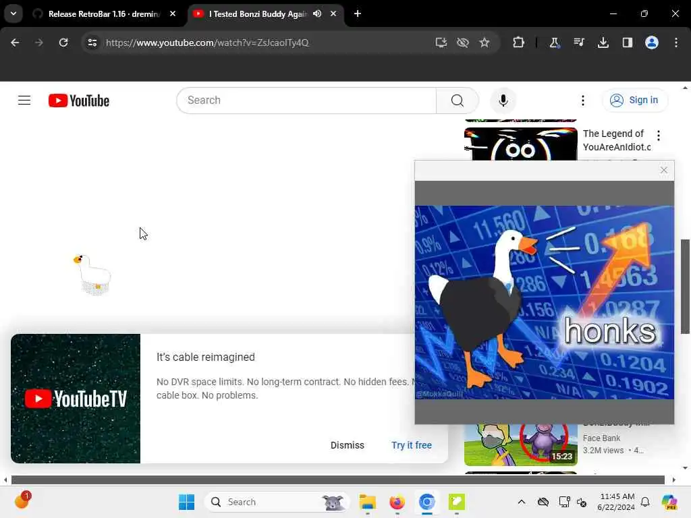Click the YouTubeTV promo logo image
Screen dimensions: 691x518
click(76, 399)
